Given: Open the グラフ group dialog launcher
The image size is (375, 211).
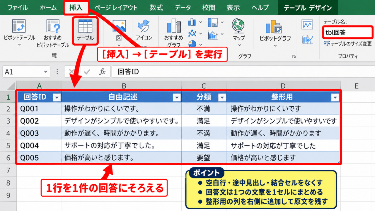Looking at the screenshot, I should click(x=294, y=57).
